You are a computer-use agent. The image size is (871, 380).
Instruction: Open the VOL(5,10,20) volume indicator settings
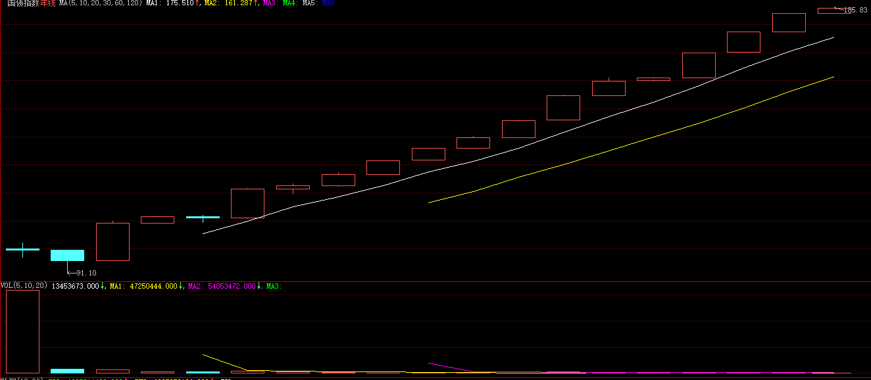pos(24,286)
